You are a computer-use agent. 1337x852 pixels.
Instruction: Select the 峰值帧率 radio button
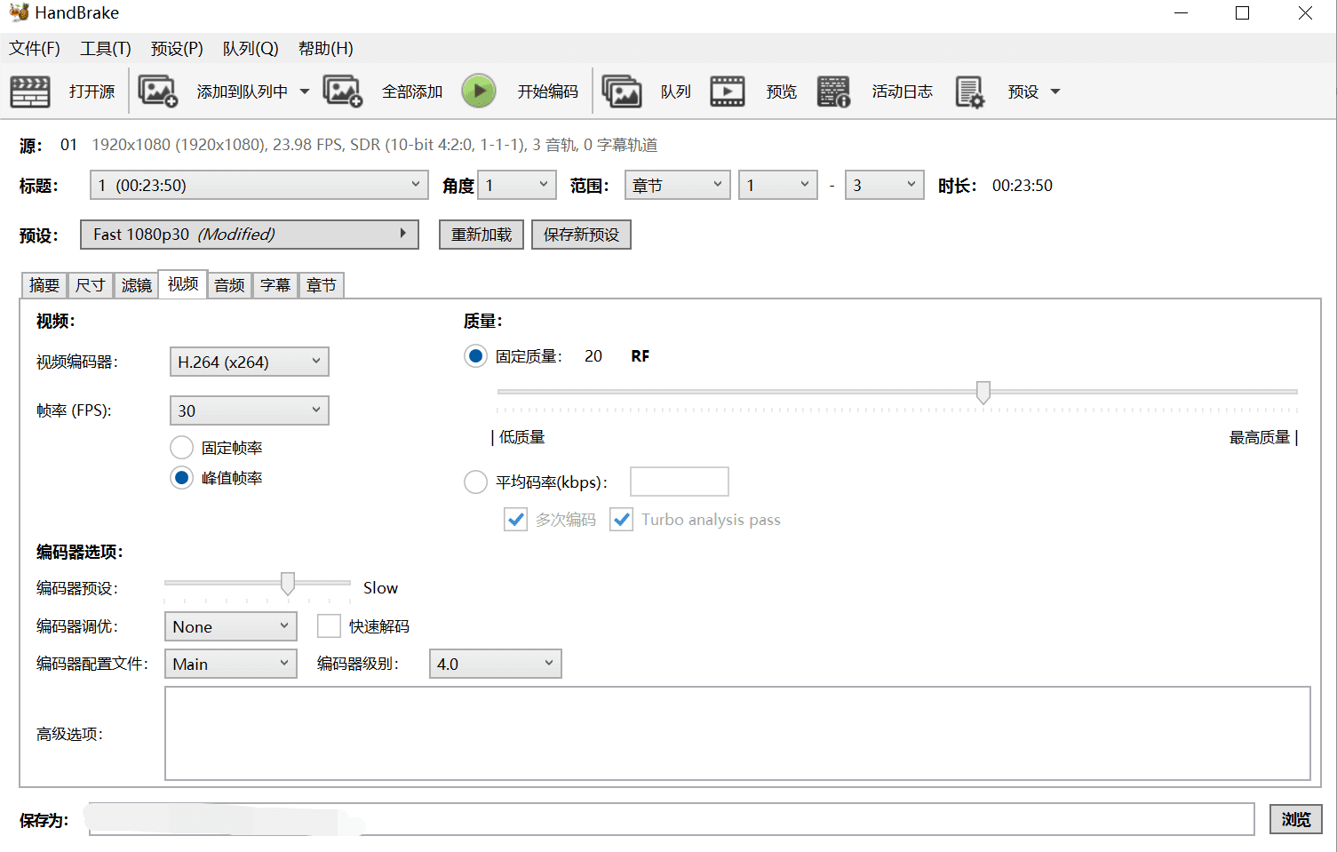pos(182,478)
